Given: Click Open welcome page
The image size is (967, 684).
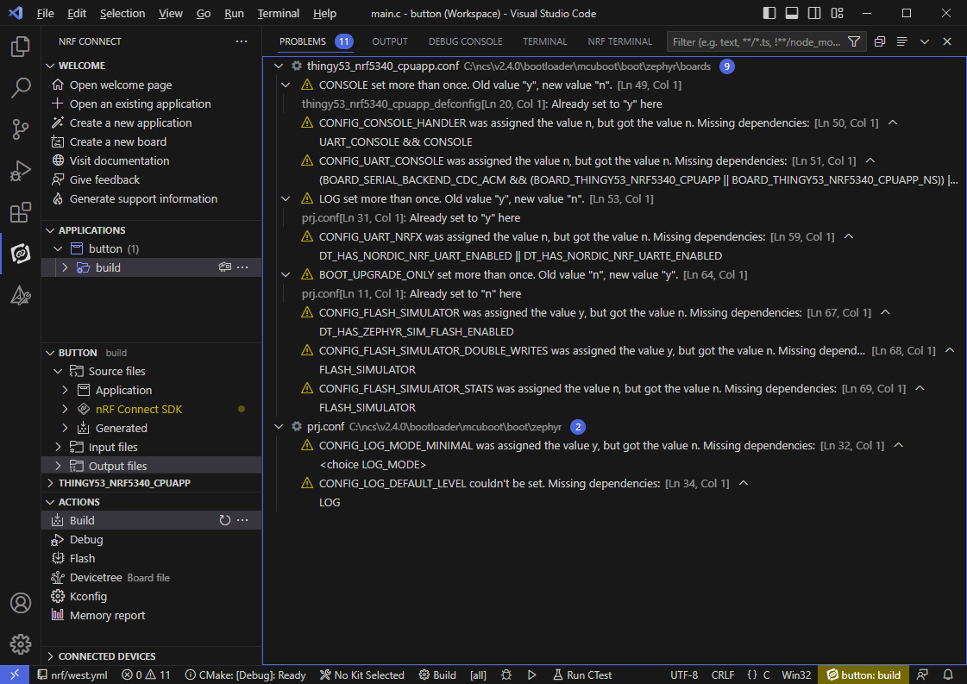Looking at the screenshot, I should 121,85.
